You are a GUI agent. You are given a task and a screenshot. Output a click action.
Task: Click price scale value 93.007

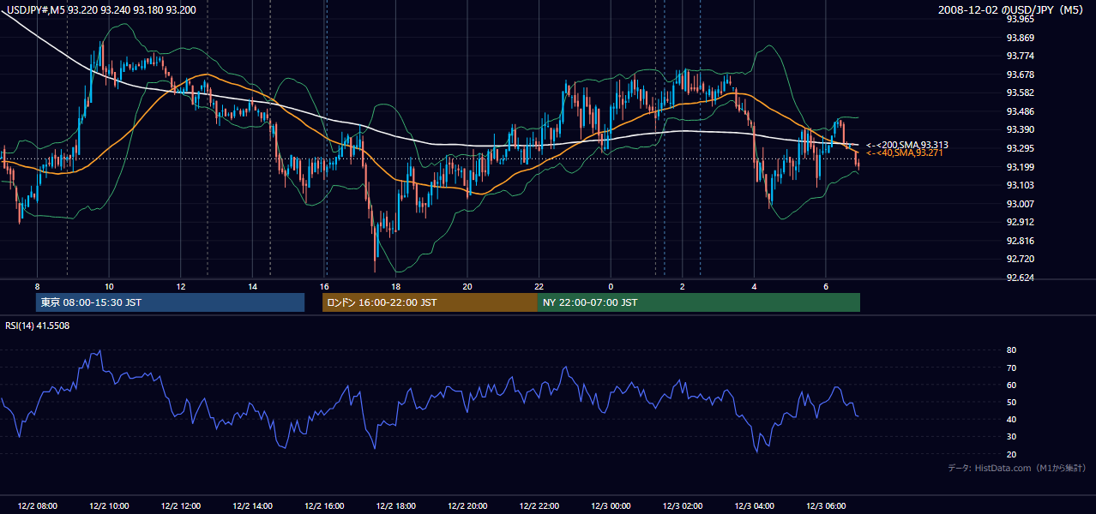[x=1020, y=203]
